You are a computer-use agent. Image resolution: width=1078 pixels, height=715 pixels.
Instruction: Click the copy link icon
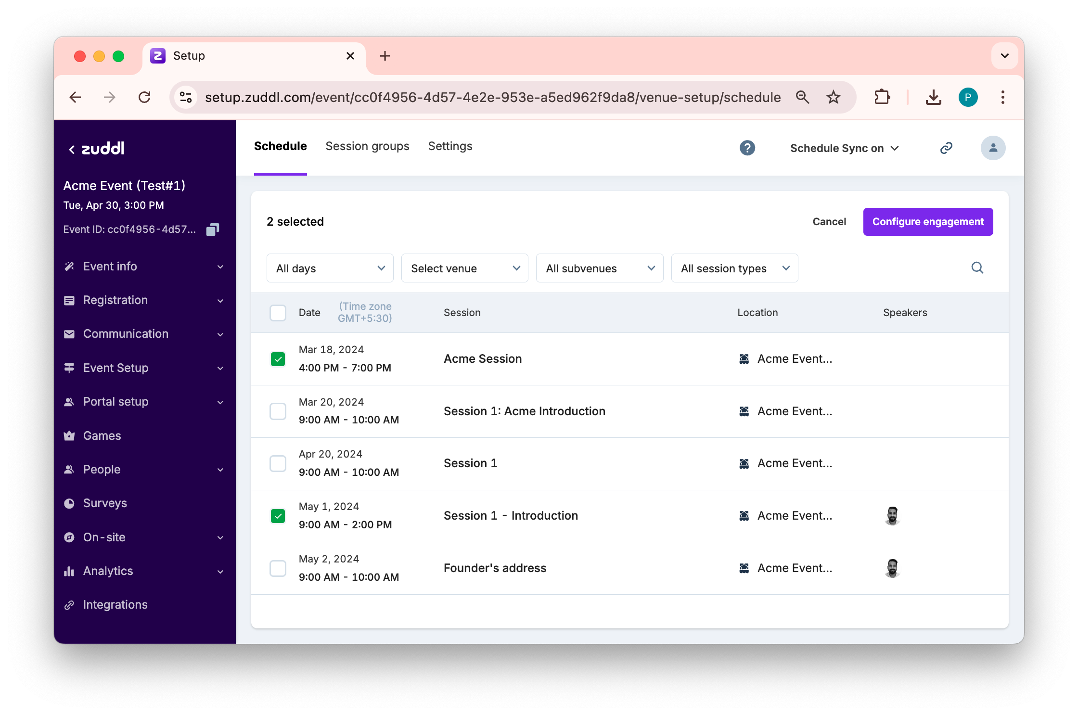point(946,148)
